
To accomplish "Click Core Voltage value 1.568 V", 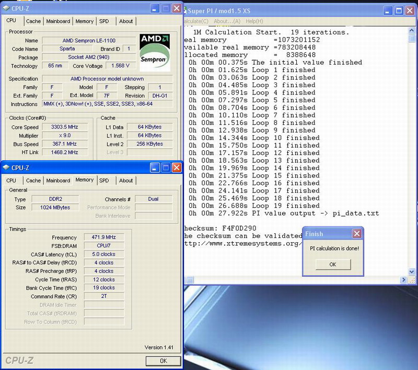I will click(121, 66).
